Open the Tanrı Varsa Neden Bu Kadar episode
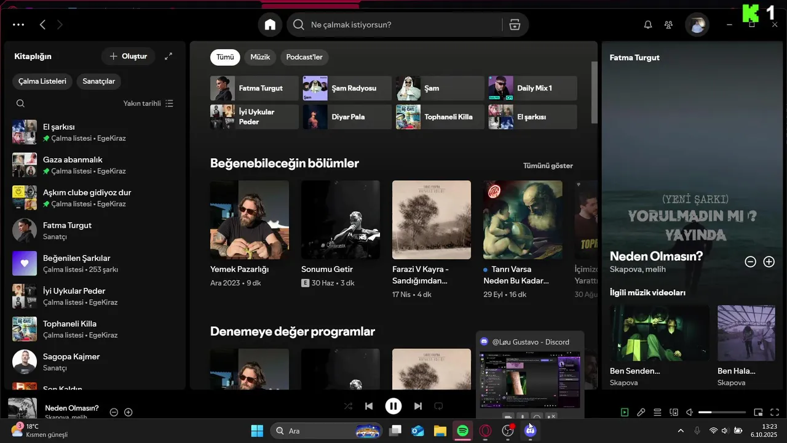The height and width of the screenshot is (443, 787). (523, 240)
